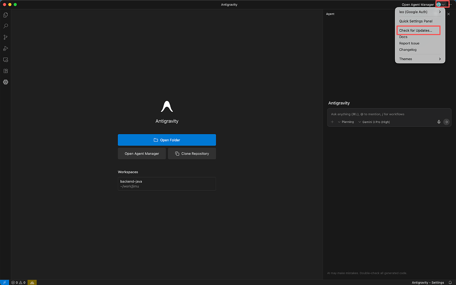
Task: Collapse the profile menu chevron in title bar
Action: 443,4
